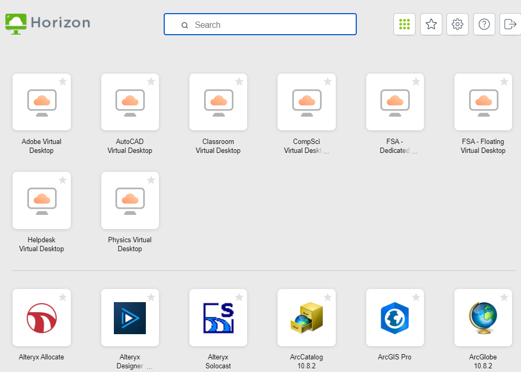Open the Adobe Virtual Desktop icon
Screen dimensions: 521x372
click(41, 102)
